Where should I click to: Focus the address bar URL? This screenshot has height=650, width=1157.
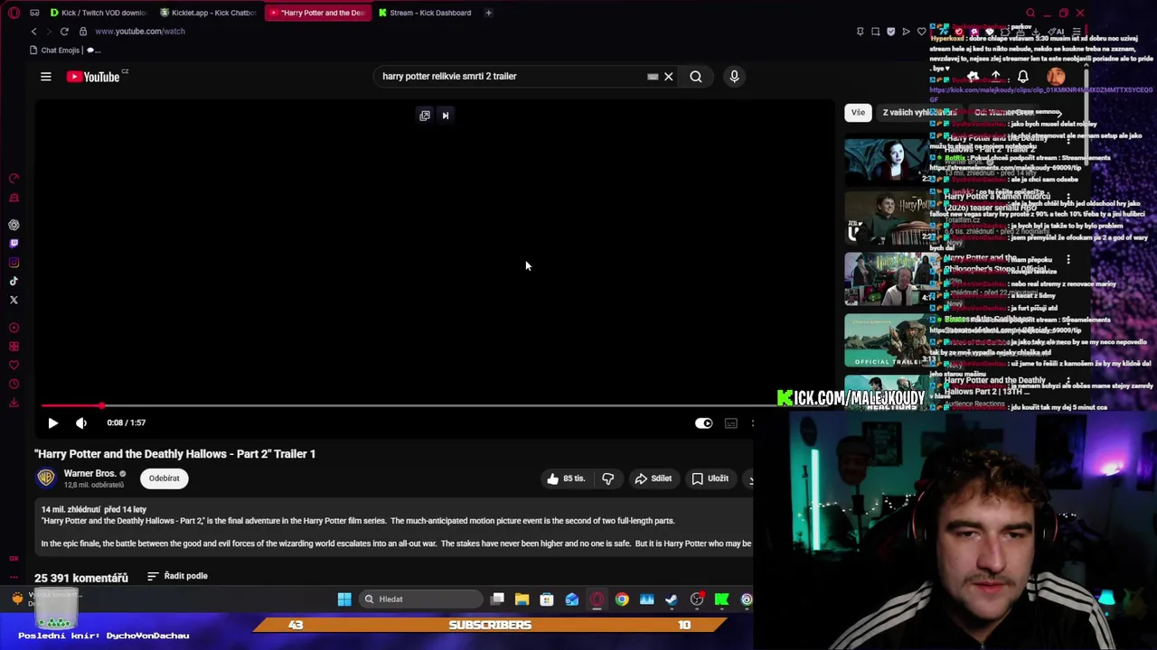pyautogui.click(x=139, y=32)
